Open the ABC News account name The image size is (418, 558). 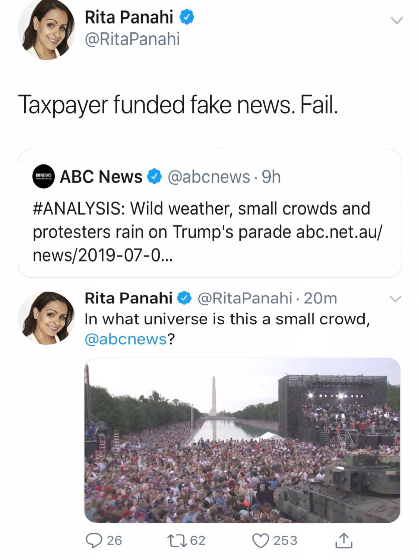click(x=101, y=177)
